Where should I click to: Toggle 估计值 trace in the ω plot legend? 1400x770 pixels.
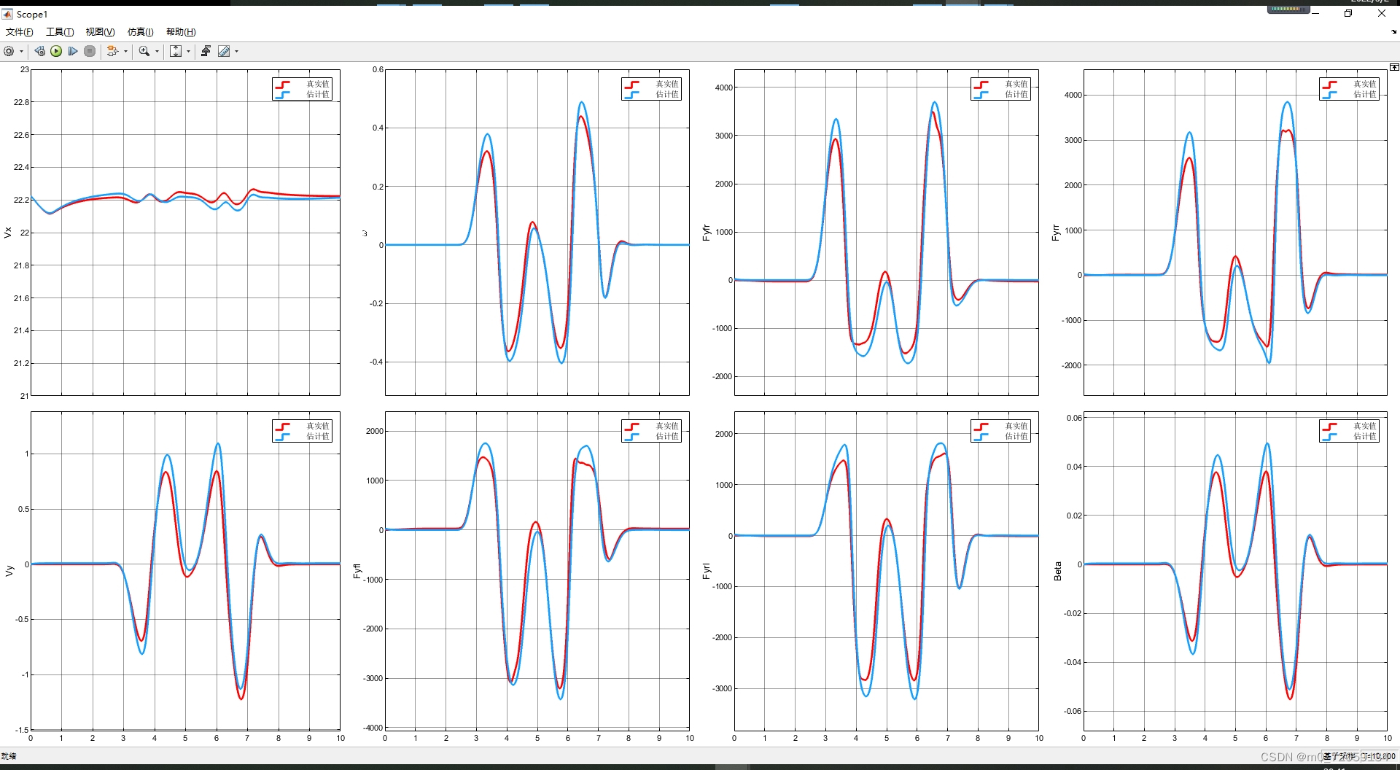pos(666,94)
